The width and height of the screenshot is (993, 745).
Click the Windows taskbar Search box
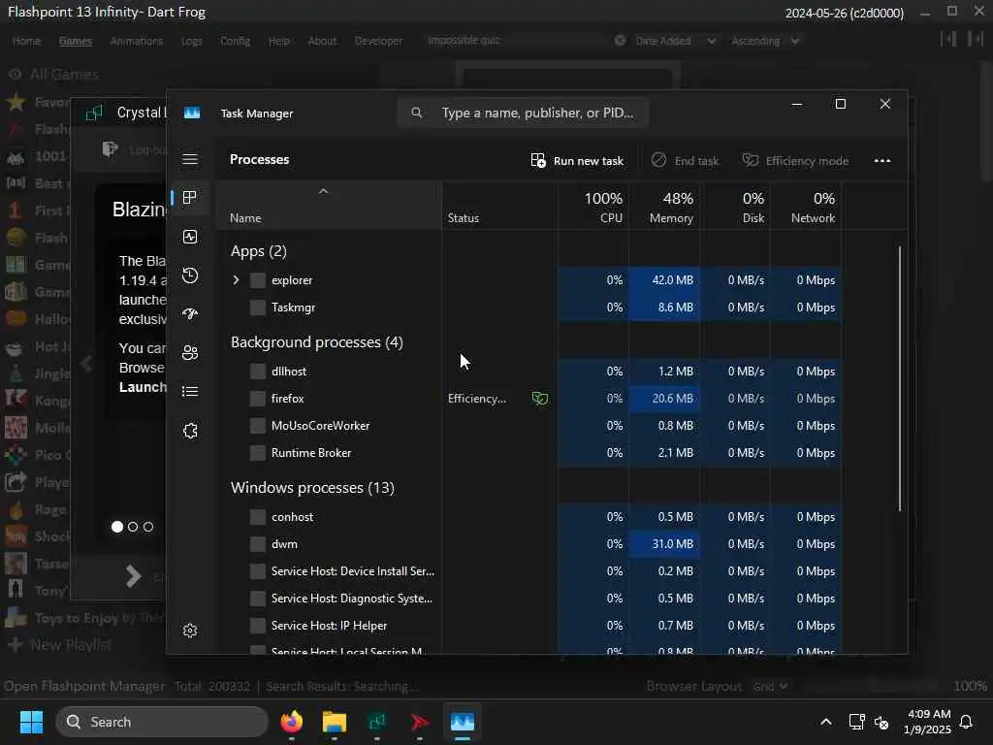click(162, 722)
